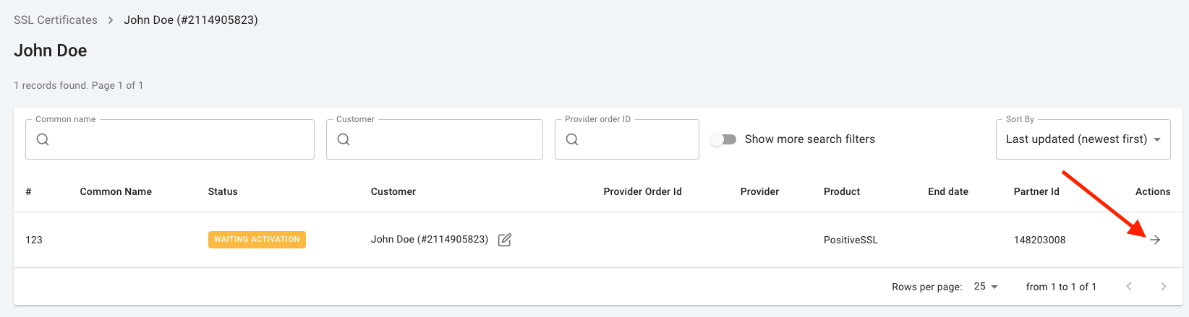Click the search icon in Common name field
Viewport: 1189px width, 317px height.
43,139
